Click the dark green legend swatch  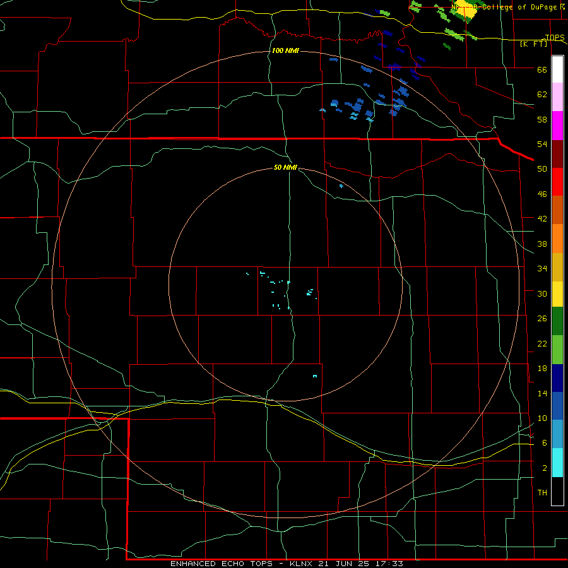click(557, 321)
